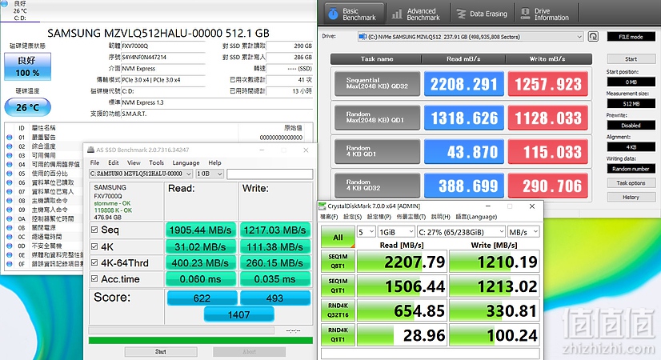This screenshot has width=661, height=360.
Task: Change the 4 KB alignment setting
Action: (631, 147)
